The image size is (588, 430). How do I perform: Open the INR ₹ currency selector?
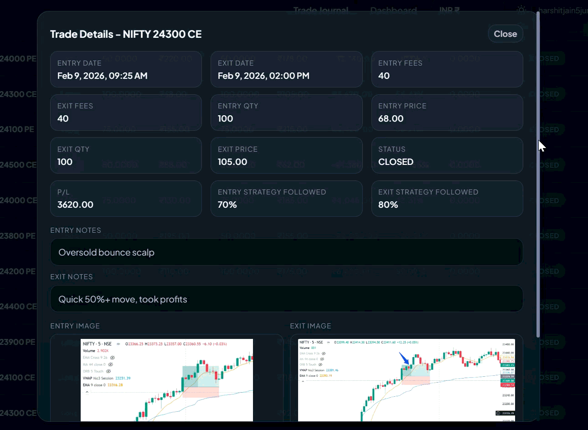(449, 10)
